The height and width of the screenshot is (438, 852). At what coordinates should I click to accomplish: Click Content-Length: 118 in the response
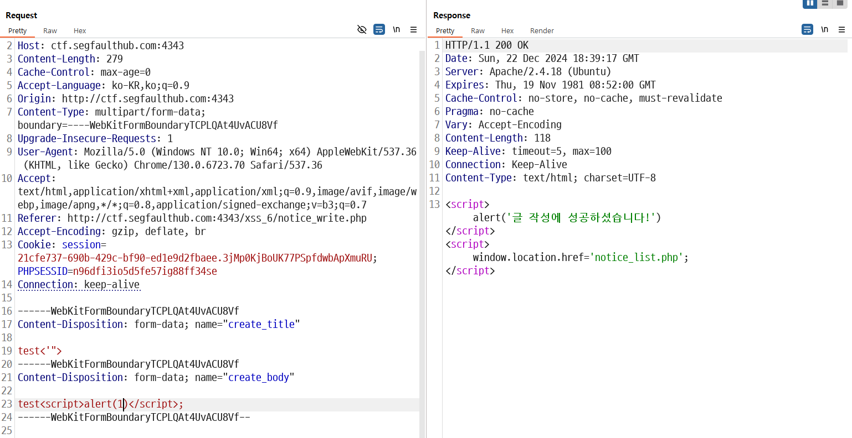(498, 138)
